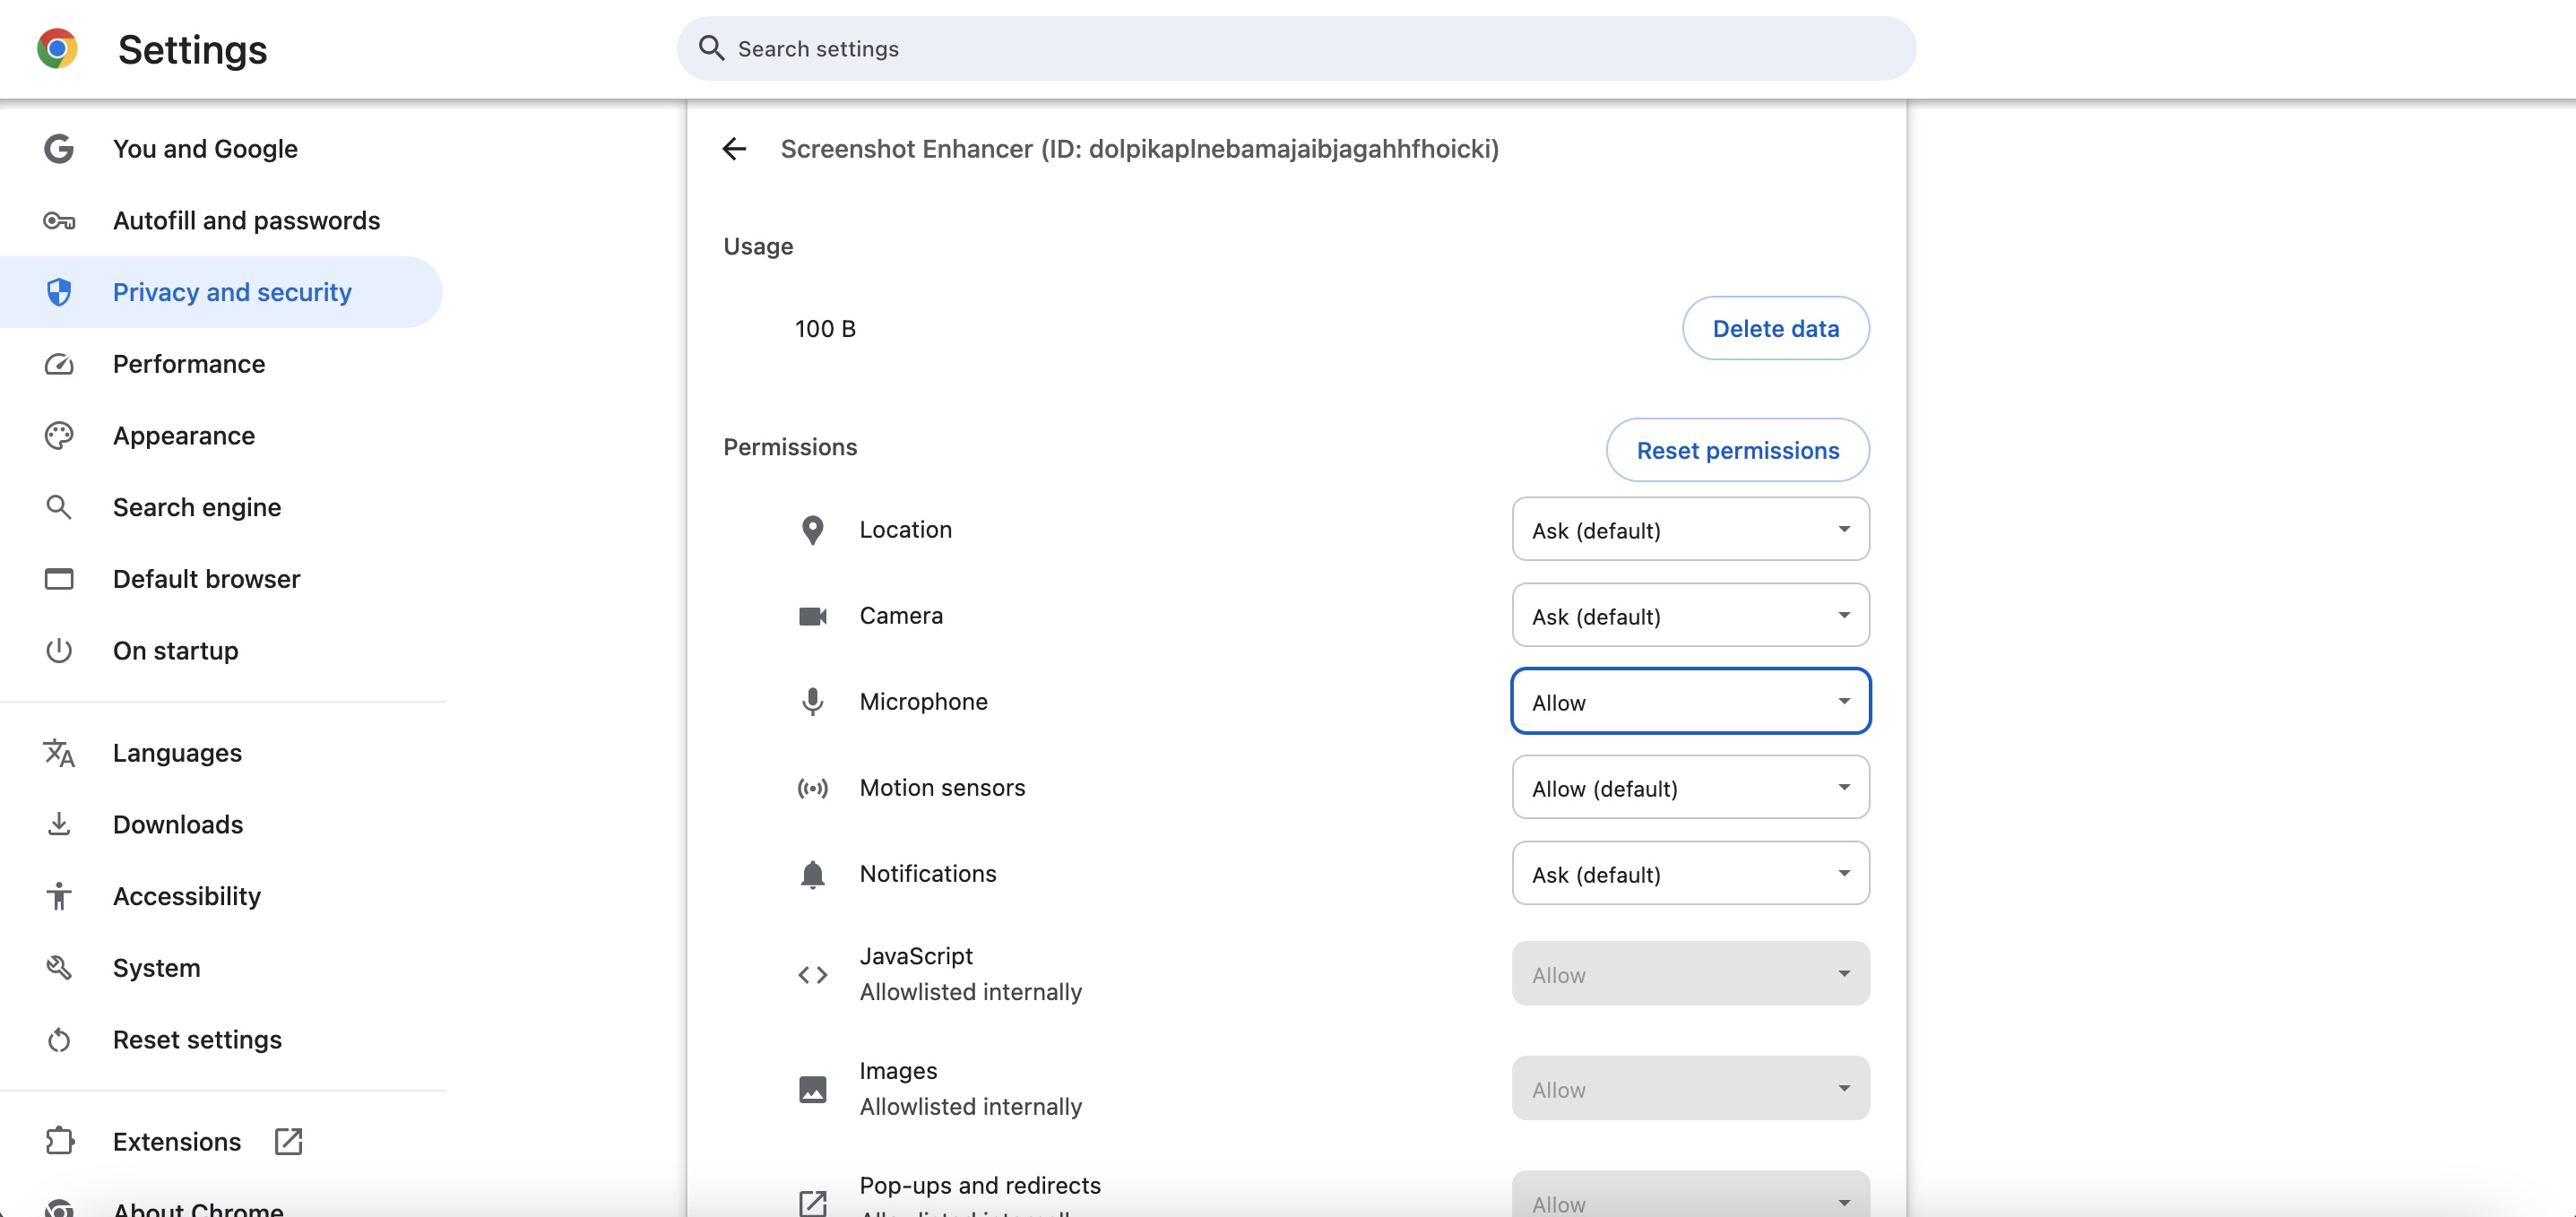Click the microphone icon in permissions
Viewport: 2576px width, 1217px height.
812,702
